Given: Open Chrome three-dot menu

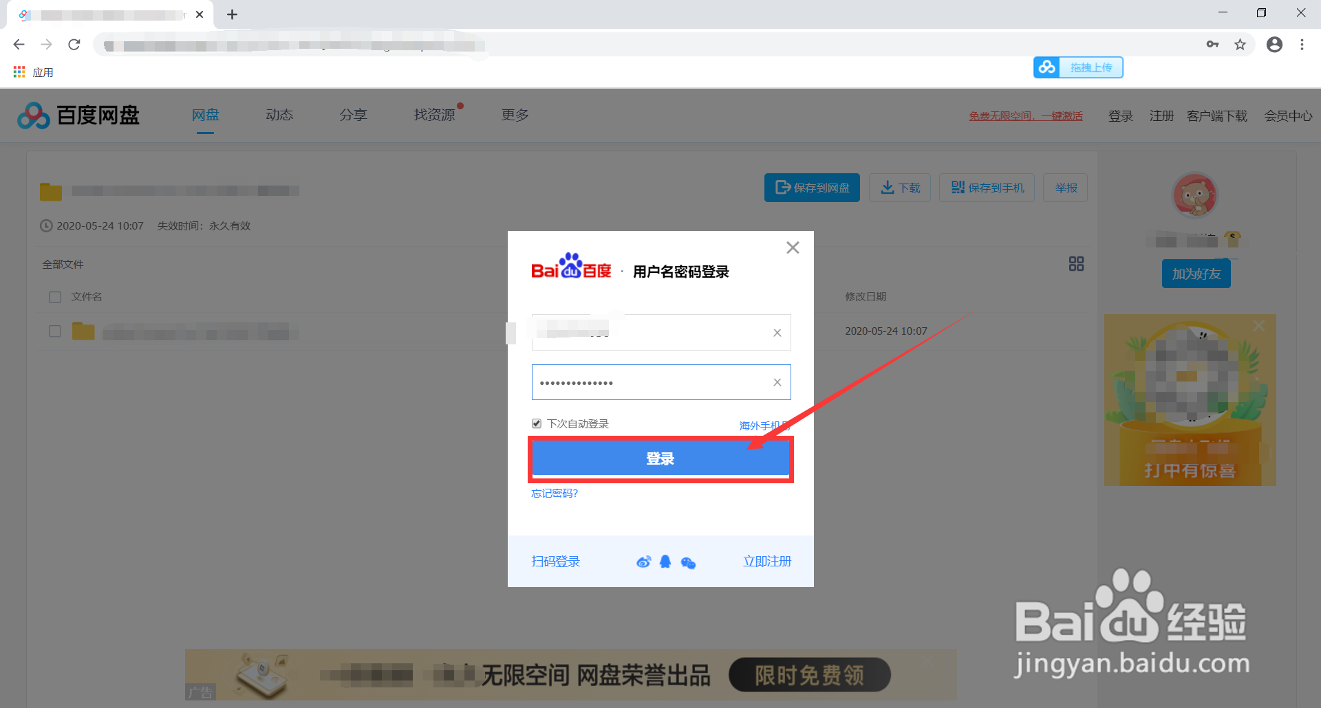Looking at the screenshot, I should (1302, 45).
